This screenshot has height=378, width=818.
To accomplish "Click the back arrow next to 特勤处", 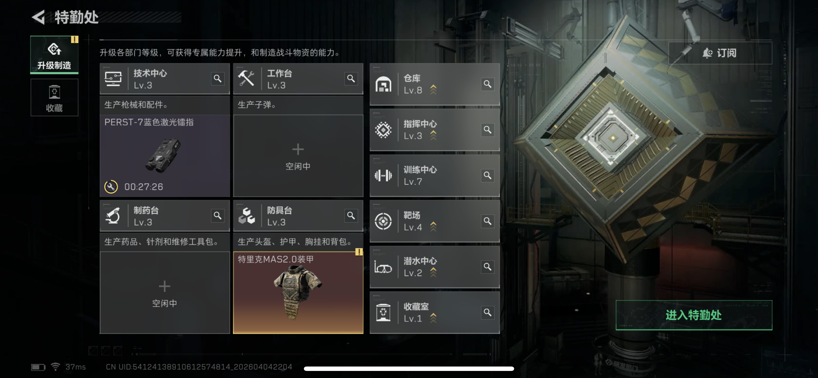I will coord(38,17).
